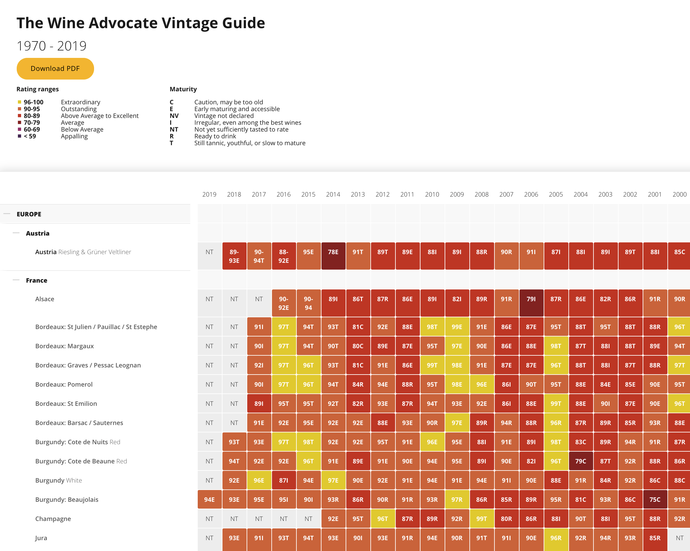Image resolution: width=690 pixels, height=551 pixels.
Task: Select the Burgundy White row
Action: [58, 480]
